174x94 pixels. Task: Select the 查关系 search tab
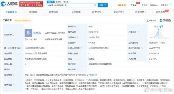[x=66, y=2]
